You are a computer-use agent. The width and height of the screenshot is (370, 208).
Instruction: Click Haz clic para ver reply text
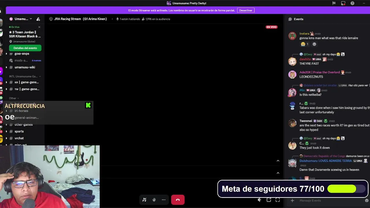[358, 86]
